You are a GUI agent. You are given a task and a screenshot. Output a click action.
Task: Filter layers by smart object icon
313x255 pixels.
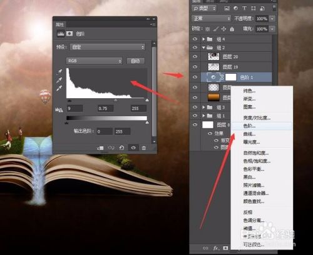[262, 8]
